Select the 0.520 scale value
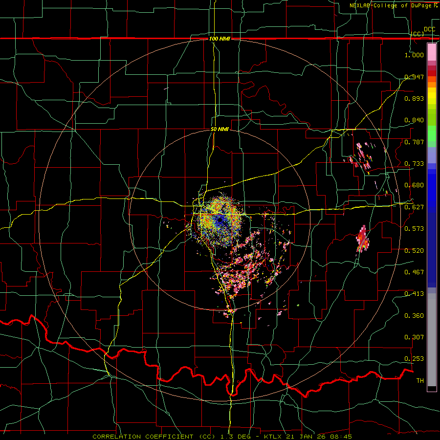440x440 pixels. [x=414, y=251]
